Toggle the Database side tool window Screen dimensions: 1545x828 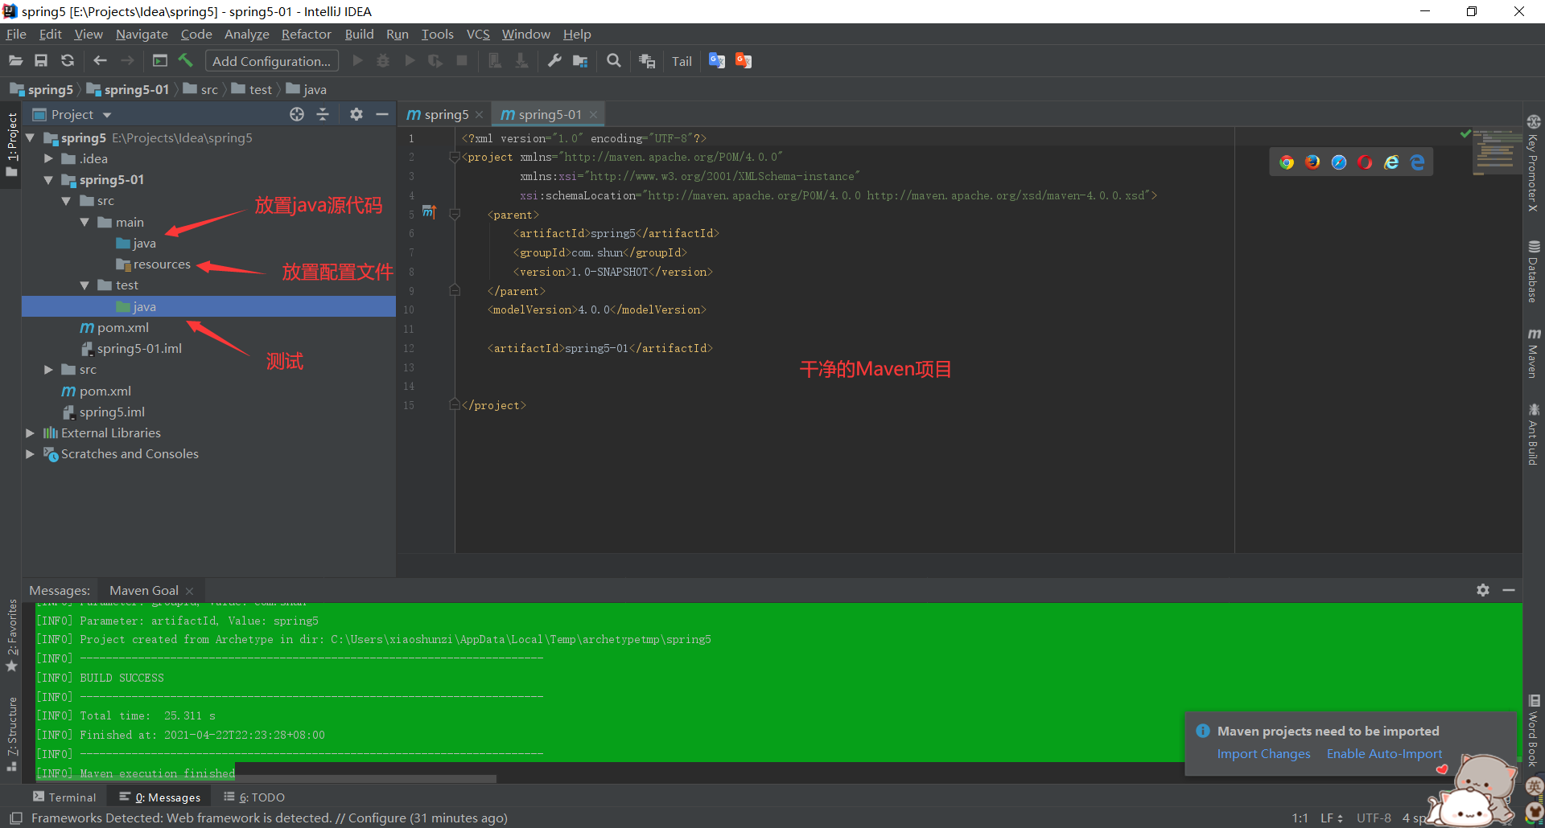tap(1534, 271)
